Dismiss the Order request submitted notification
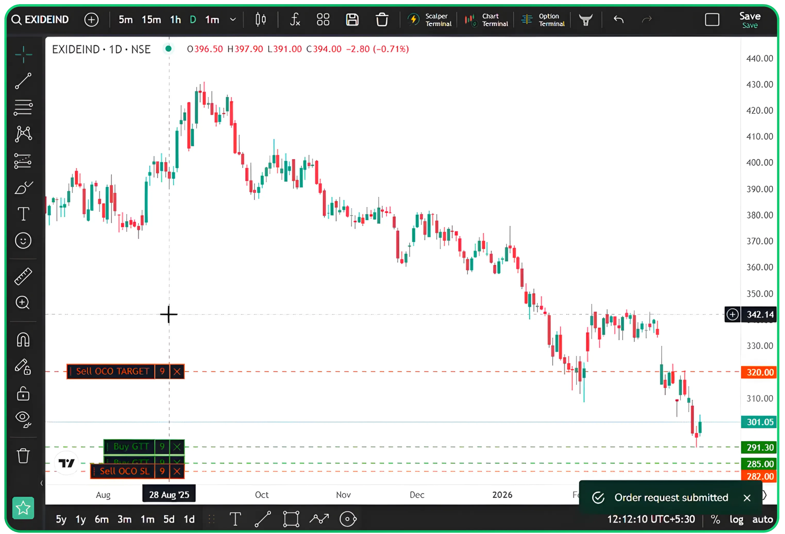The height and width of the screenshot is (534, 785). (747, 497)
